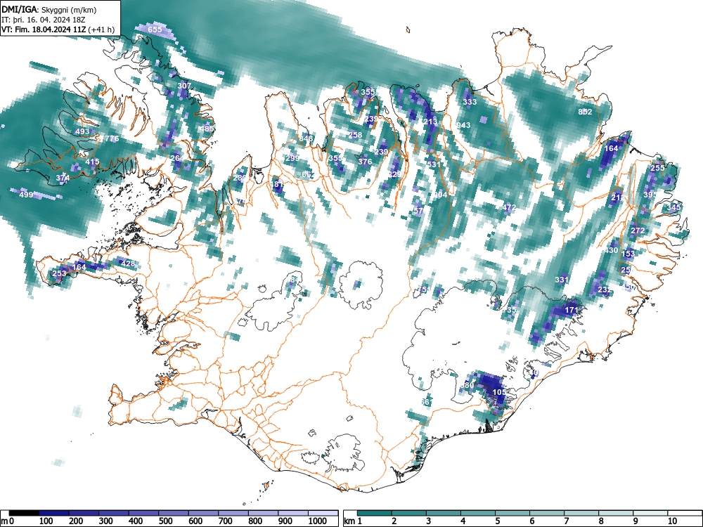Click the map value 253 on Snæfellsnes
The image size is (703, 527).
pyautogui.click(x=59, y=273)
